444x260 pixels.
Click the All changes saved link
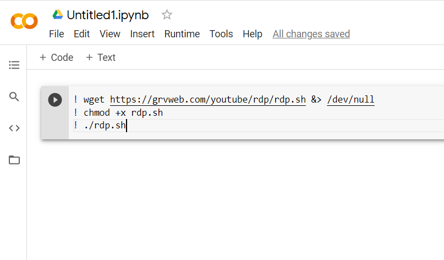click(x=311, y=34)
